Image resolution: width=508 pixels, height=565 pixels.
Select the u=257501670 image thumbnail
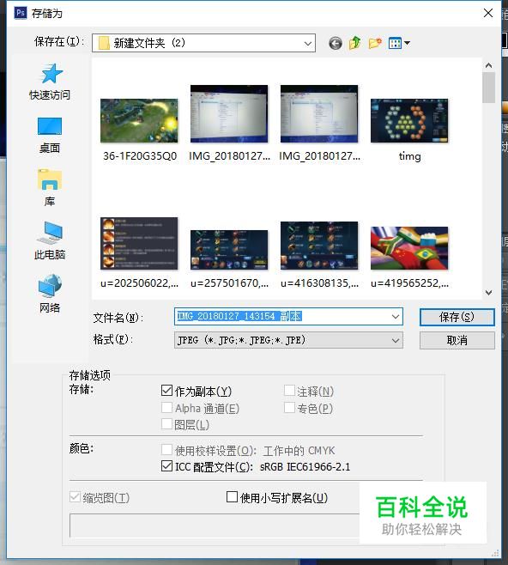(x=229, y=250)
